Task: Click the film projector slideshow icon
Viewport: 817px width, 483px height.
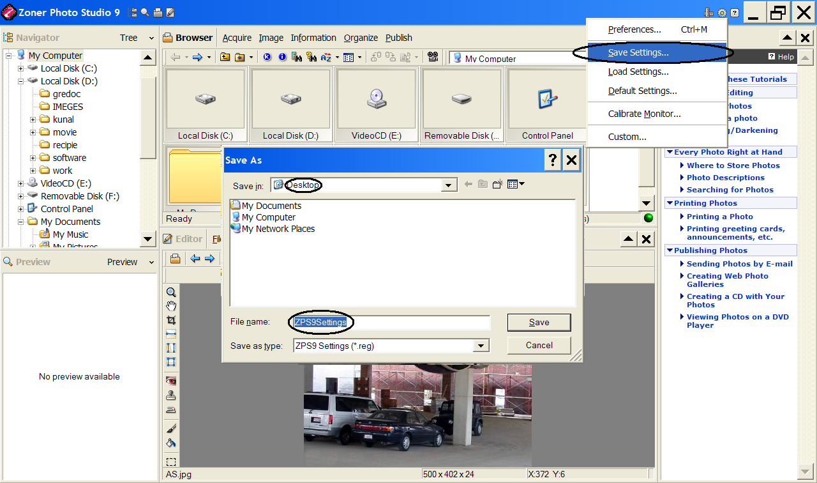Action: click(x=433, y=57)
